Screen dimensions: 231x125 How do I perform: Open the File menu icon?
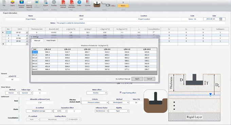click(4, 3)
